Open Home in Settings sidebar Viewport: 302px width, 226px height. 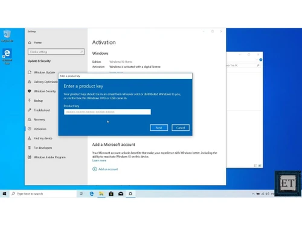pyautogui.click(x=37, y=43)
